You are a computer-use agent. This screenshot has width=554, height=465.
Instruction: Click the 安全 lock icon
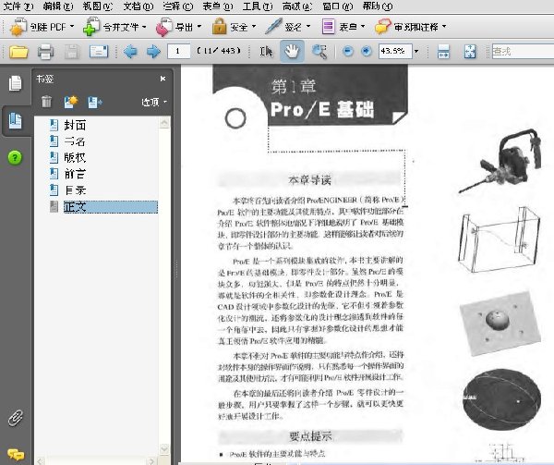point(220,27)
